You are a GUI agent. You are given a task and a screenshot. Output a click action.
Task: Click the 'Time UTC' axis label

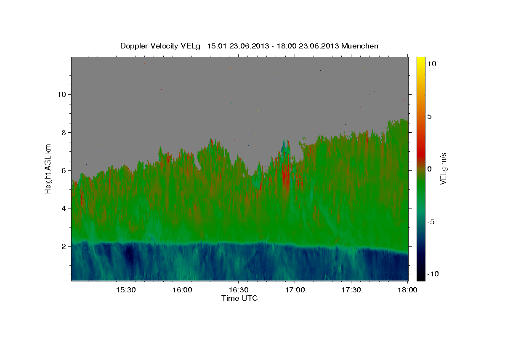[239, 298]
